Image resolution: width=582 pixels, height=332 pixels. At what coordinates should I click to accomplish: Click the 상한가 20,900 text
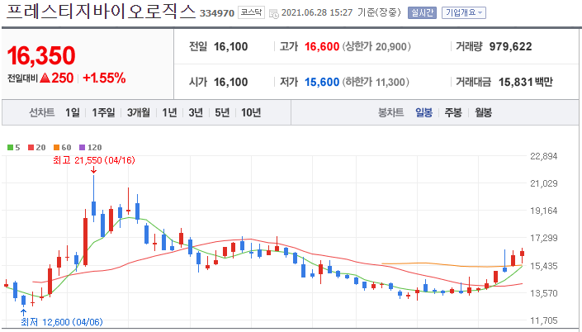pyautogui.click(x=376, y=47)
